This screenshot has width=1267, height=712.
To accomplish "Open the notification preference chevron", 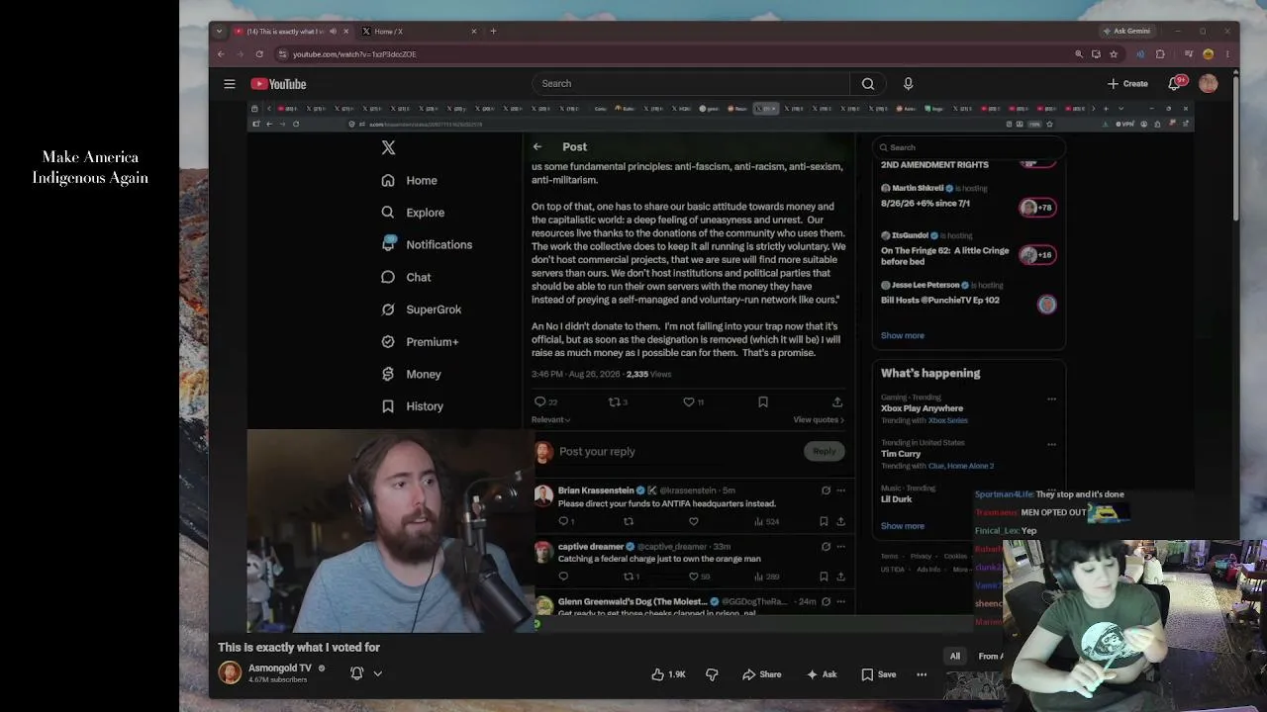I will coord(377,673).
